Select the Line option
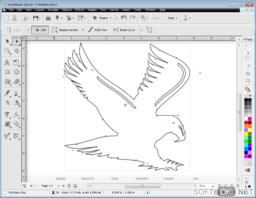 point(196,179)
